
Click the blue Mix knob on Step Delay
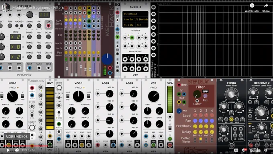pos(179,111)
